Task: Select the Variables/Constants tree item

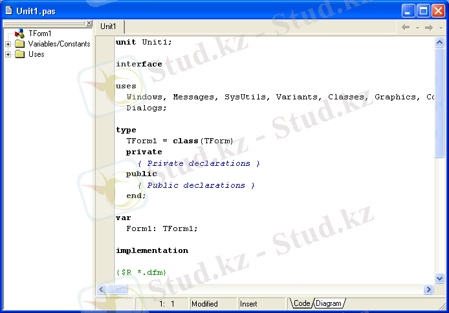Action: click(60, 44)
